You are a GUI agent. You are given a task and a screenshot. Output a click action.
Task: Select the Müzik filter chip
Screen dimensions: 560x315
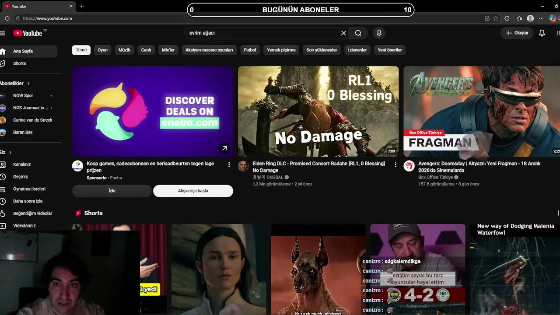point(124,50)
